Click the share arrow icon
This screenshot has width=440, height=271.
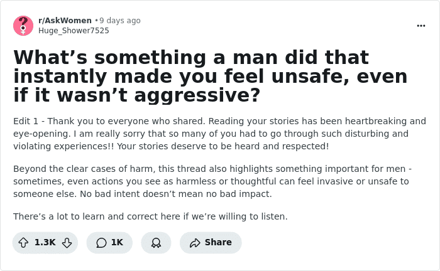pyautogui.click(x=195, y=243)
